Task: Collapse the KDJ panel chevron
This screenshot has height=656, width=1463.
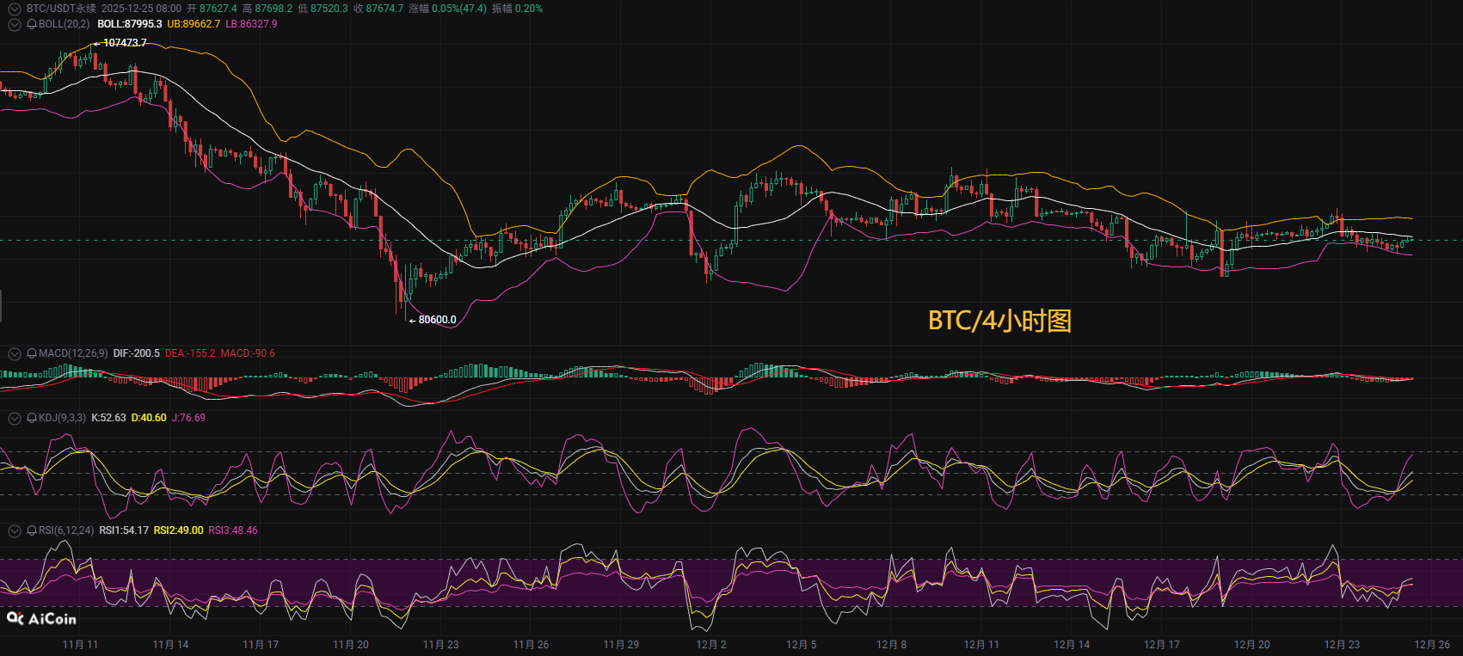Action: coord(15,418)
